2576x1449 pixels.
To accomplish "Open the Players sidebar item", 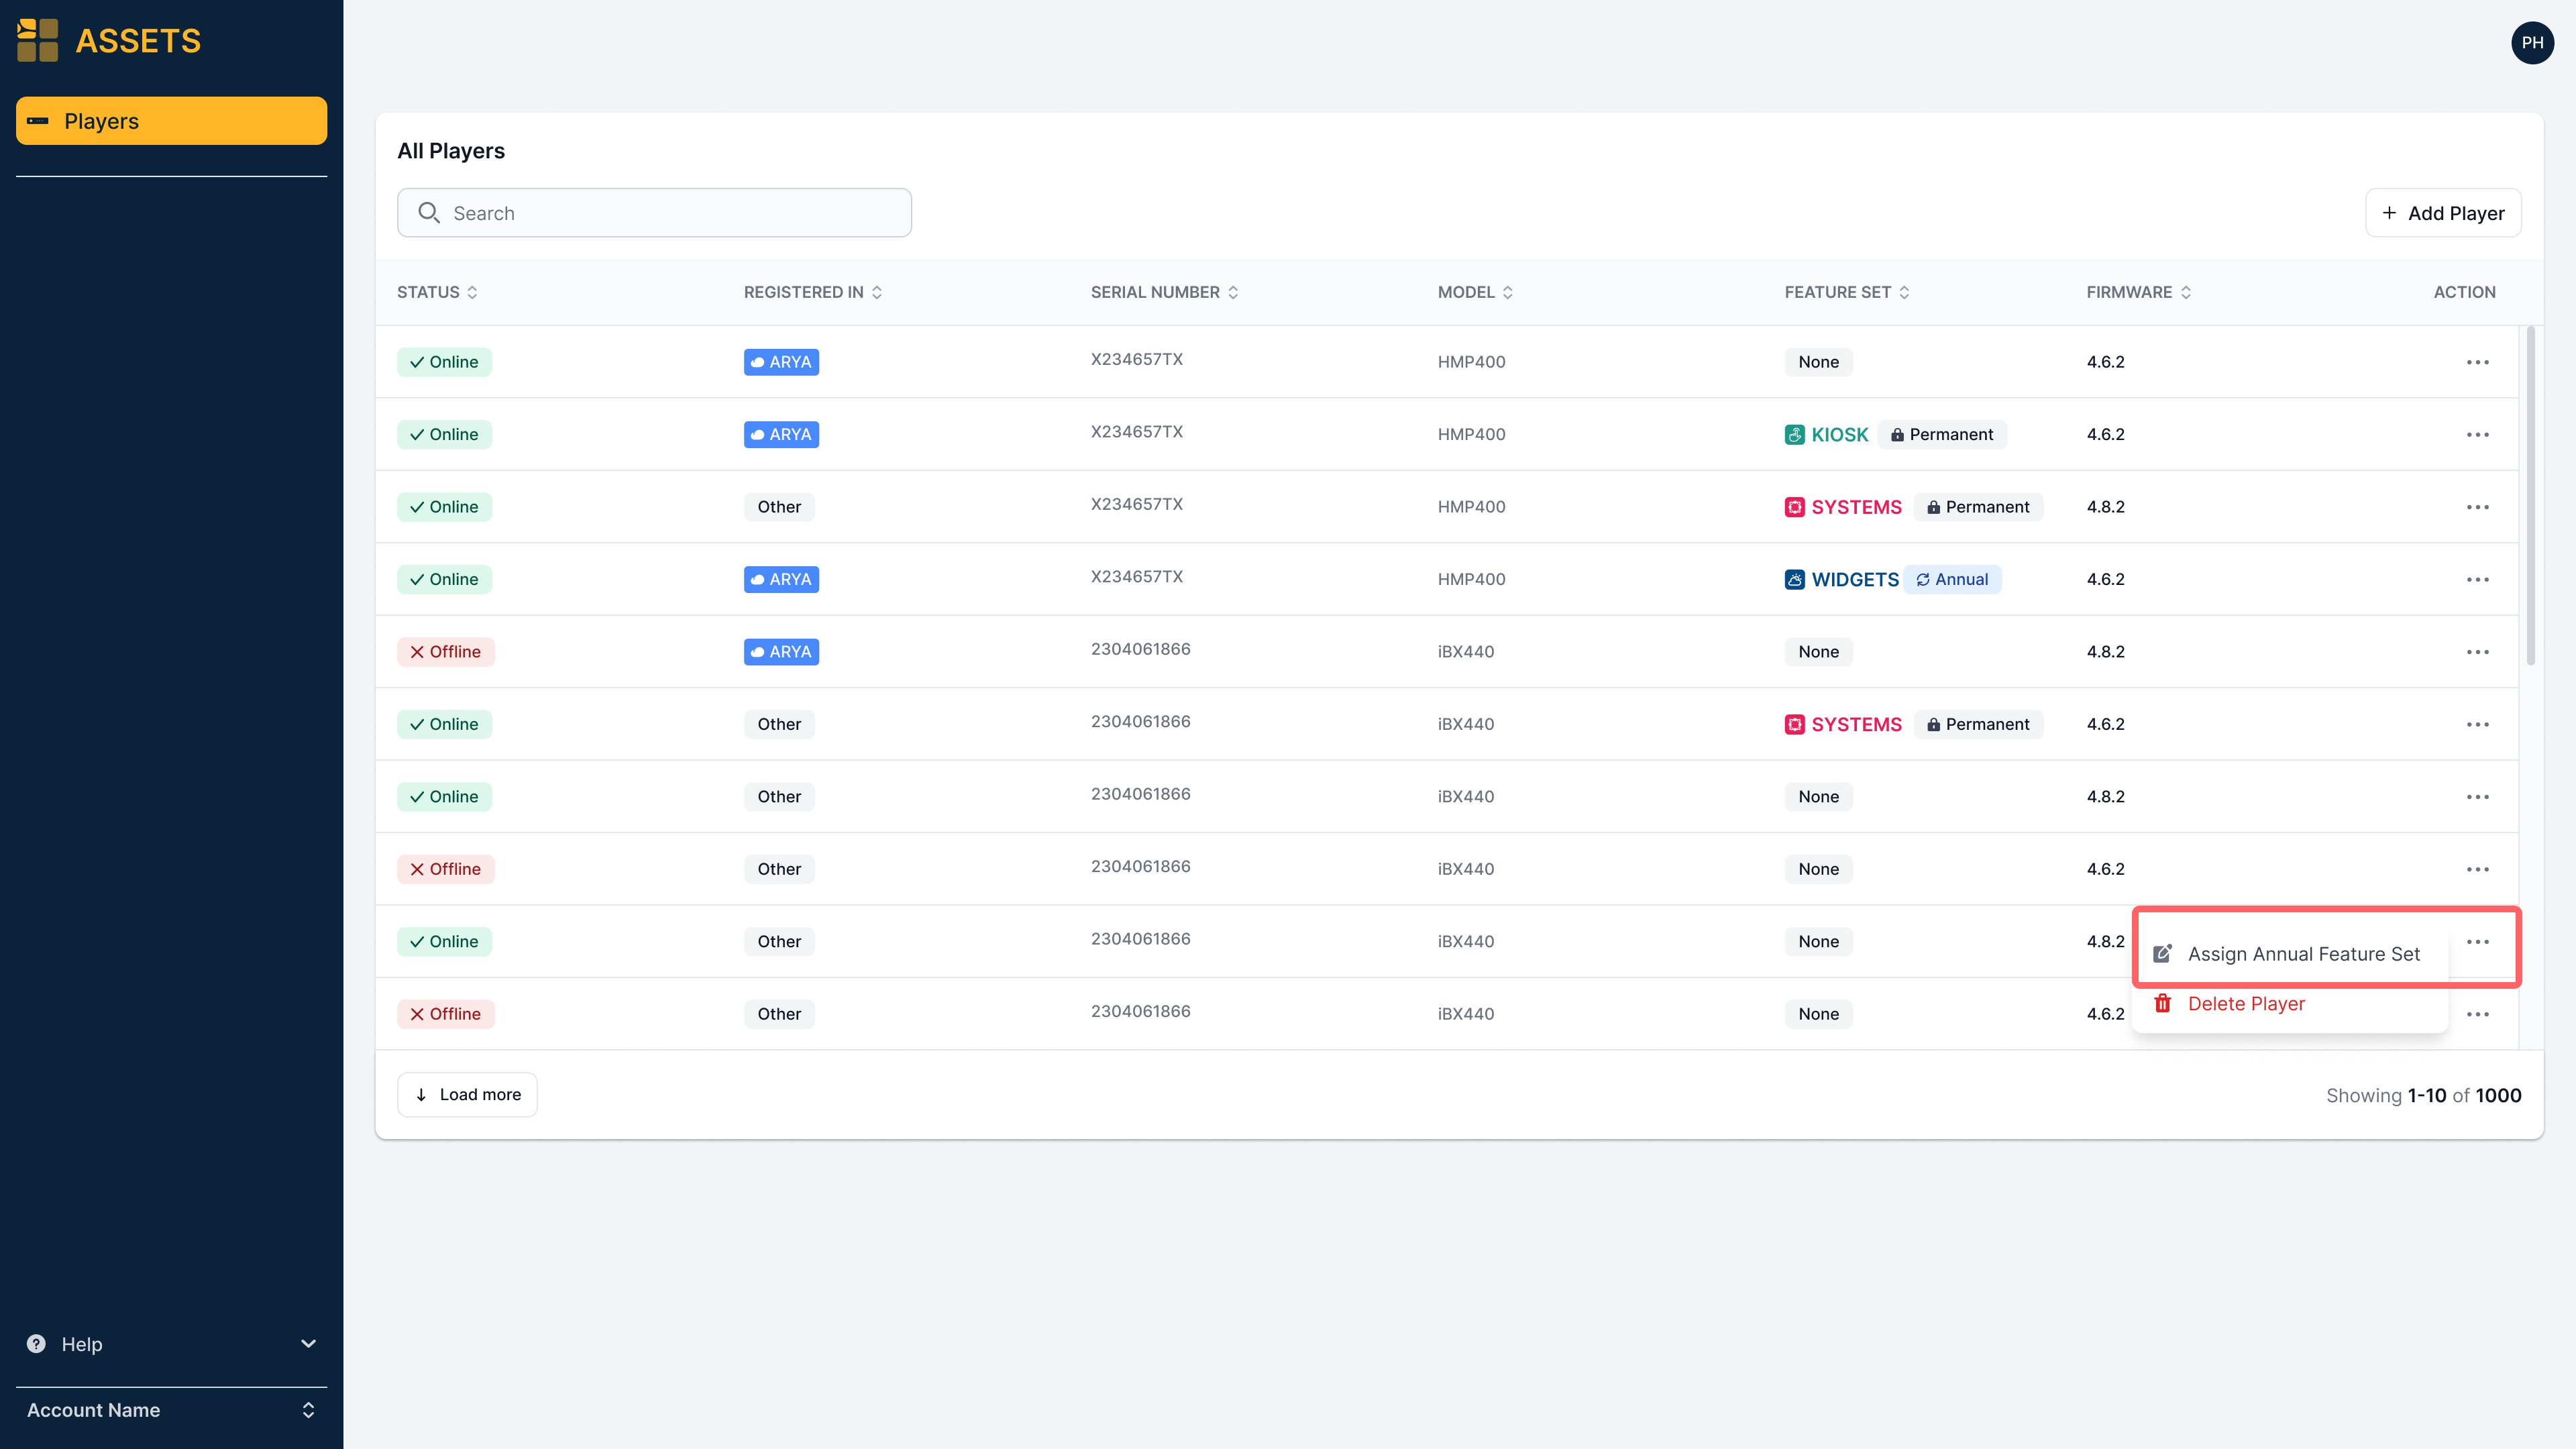I will (x=171, y=121).
